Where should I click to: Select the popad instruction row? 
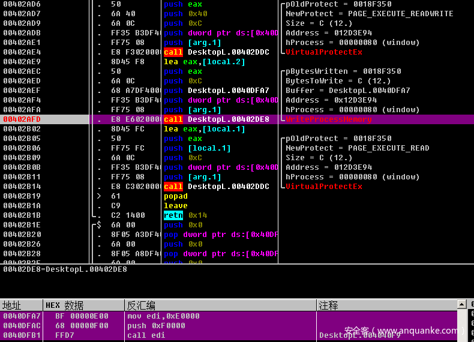[176, 196]
